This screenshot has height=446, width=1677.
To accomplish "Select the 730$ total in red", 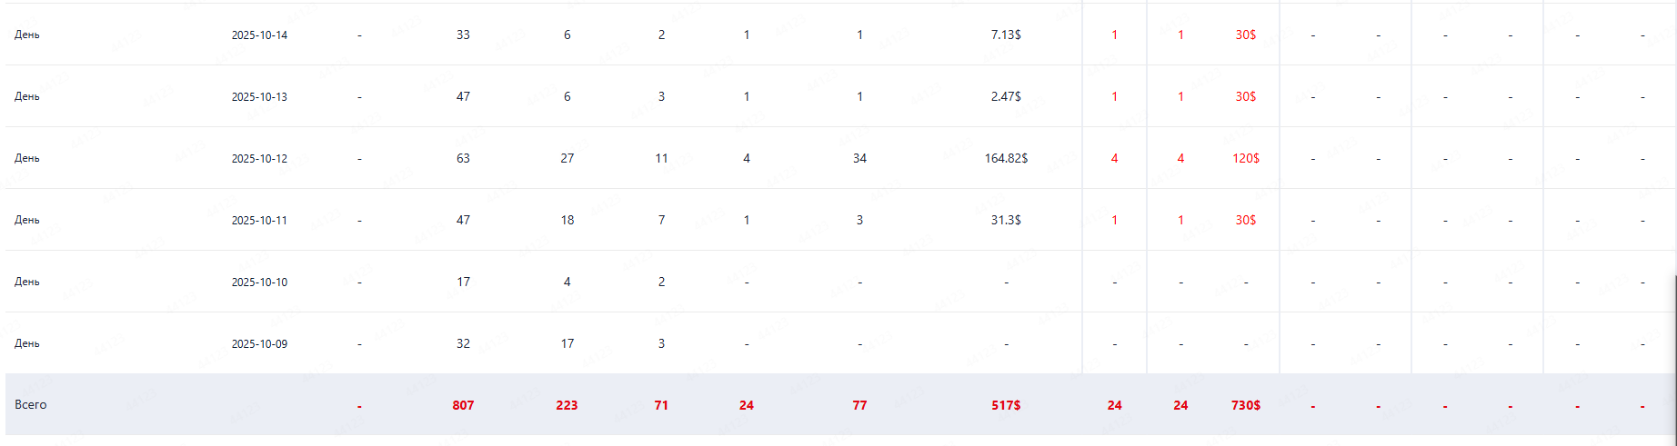I will [x=1246, y=405].
